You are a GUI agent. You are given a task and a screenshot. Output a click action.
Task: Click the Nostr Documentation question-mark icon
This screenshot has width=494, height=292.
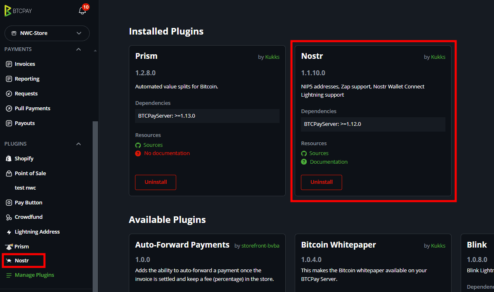[304, 162]
